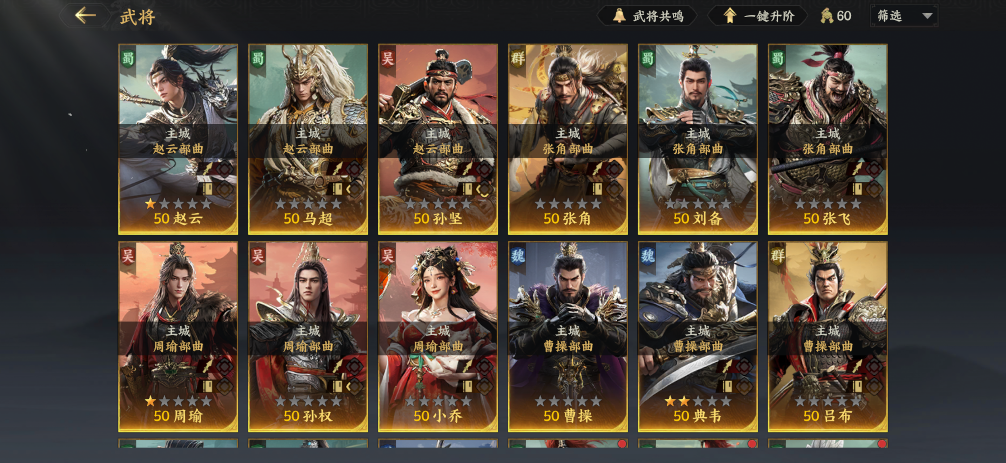
Task: Click the 群 faction badge on 吕布 card
Action: point(778,256)
